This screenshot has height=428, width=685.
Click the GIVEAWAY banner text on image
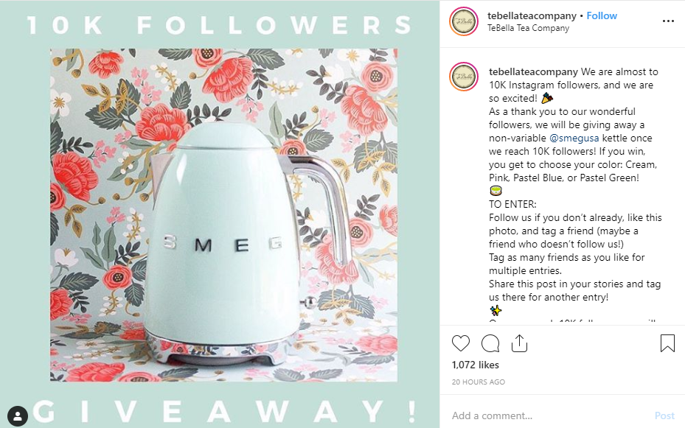(x=225, y=411)
